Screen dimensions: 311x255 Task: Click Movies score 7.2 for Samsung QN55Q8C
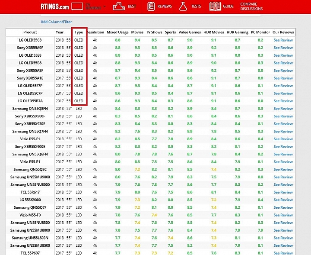pos(137,170)
